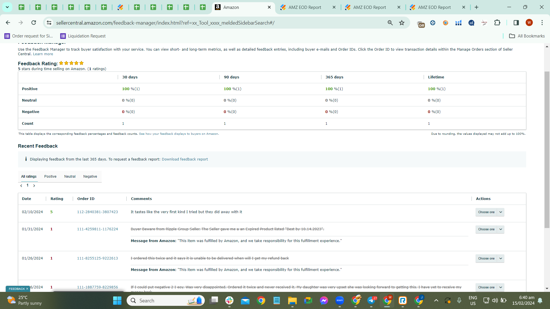Switch to the Amazon browser tab
This screenshot has width=550, height=309.
pyautogui.click(x=243, y=7)
